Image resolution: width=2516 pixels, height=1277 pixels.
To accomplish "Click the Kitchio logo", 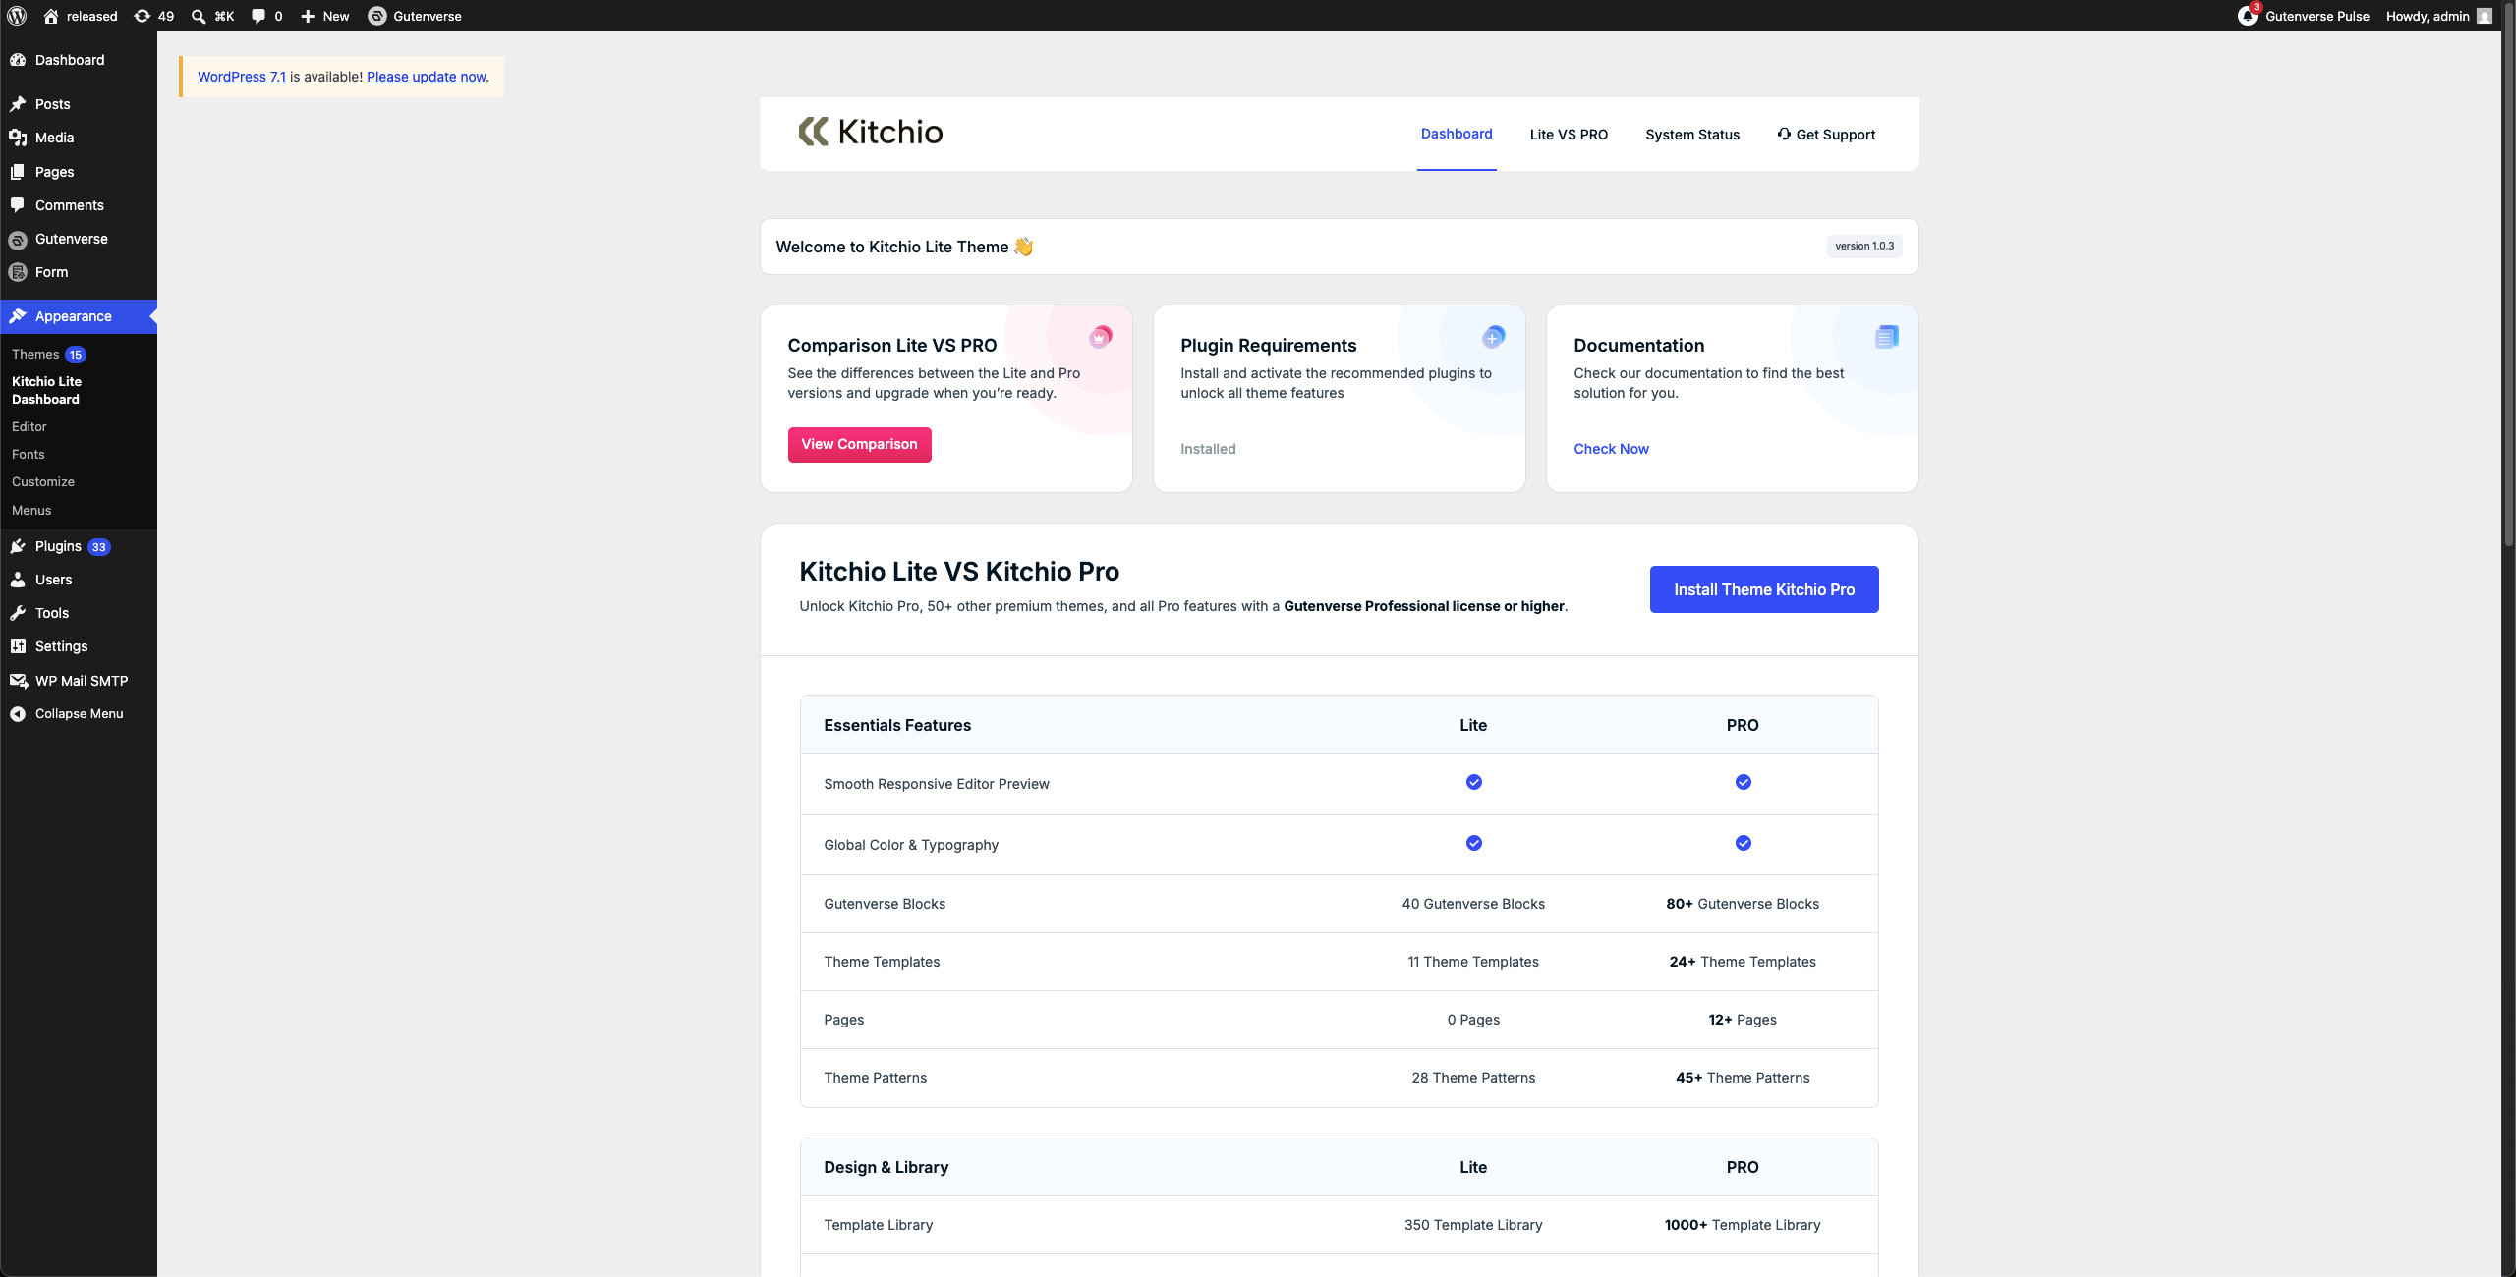I will (871, 132).
